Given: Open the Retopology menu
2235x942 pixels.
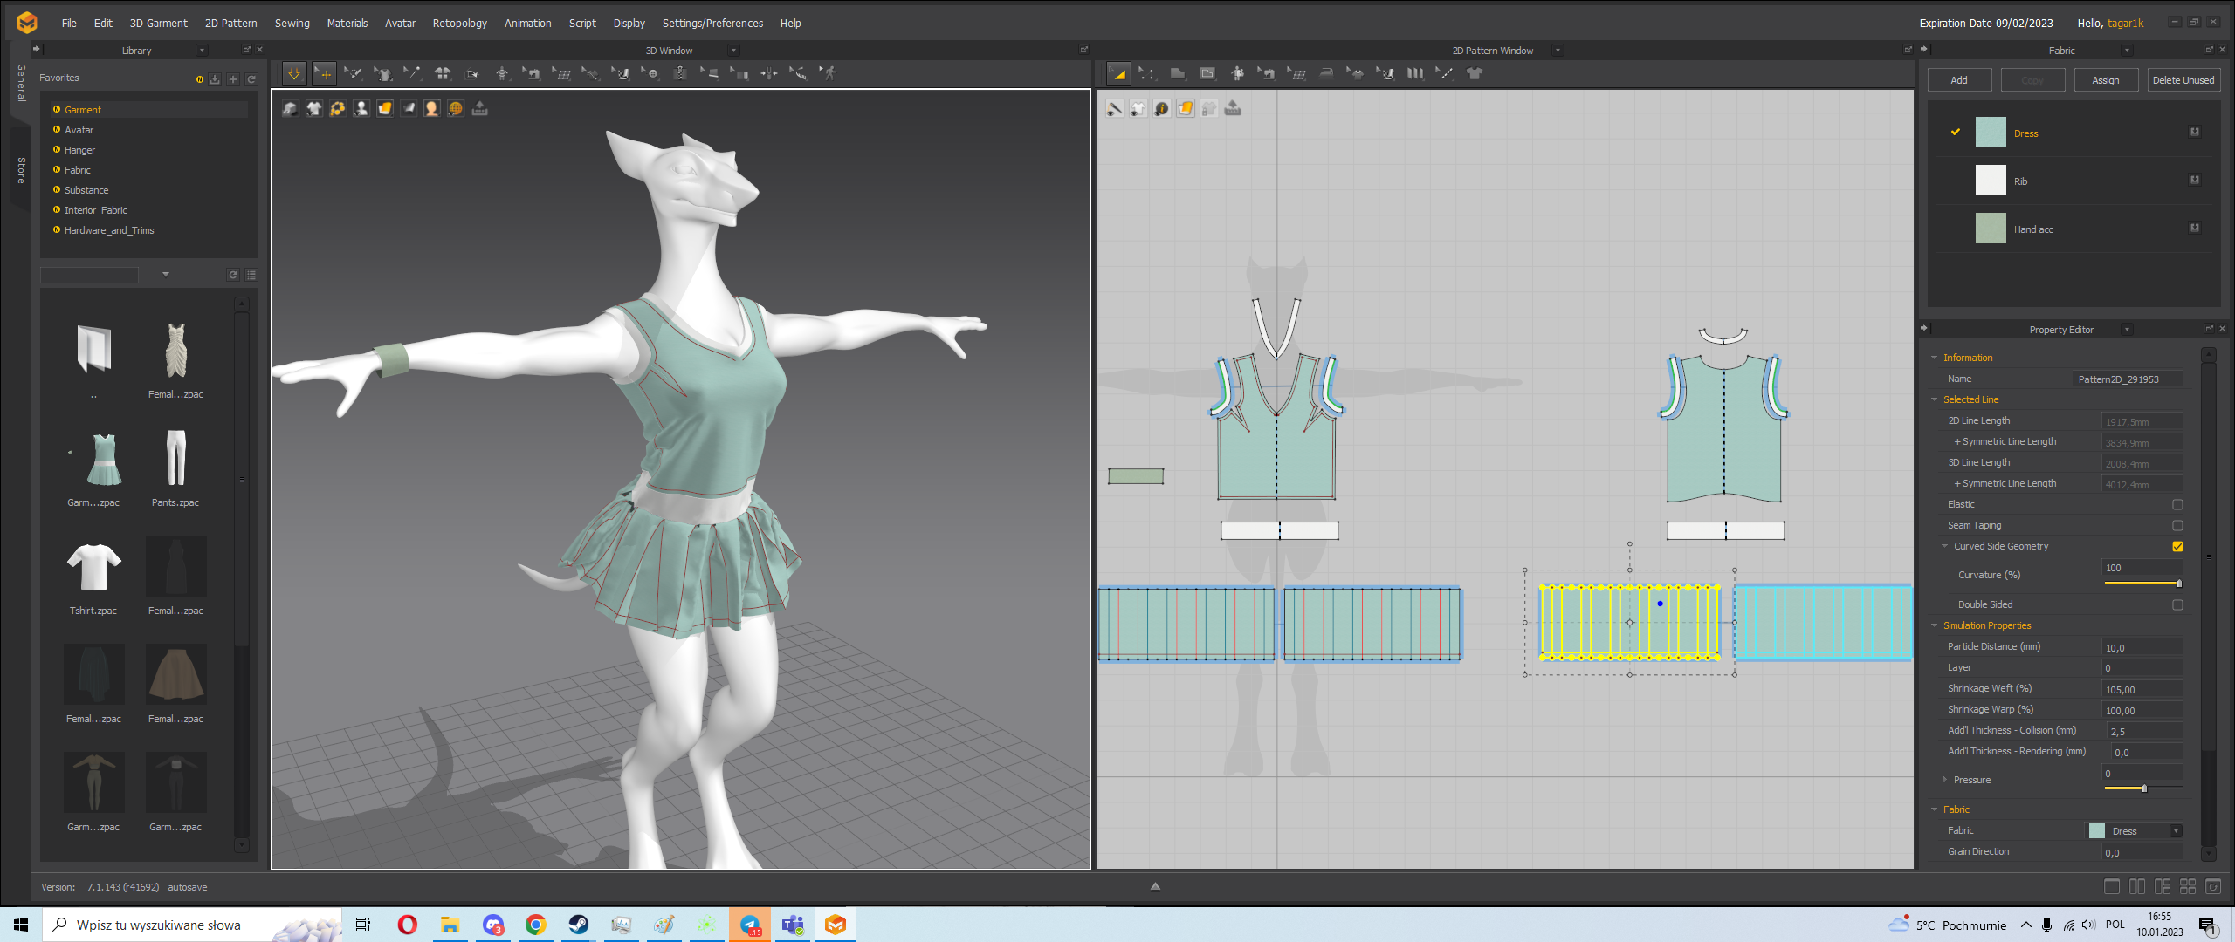Looking at the screenshot, I should [x=460, y=24].
